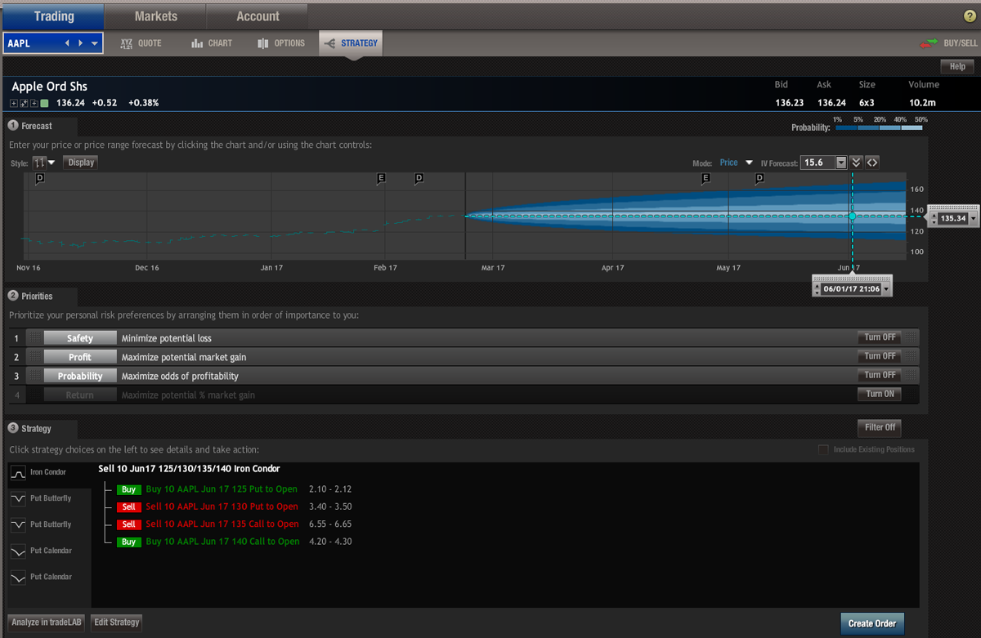Open the Options tab
Image resolution: width=981 pixels, height=638 pixels.
[280, 43]
